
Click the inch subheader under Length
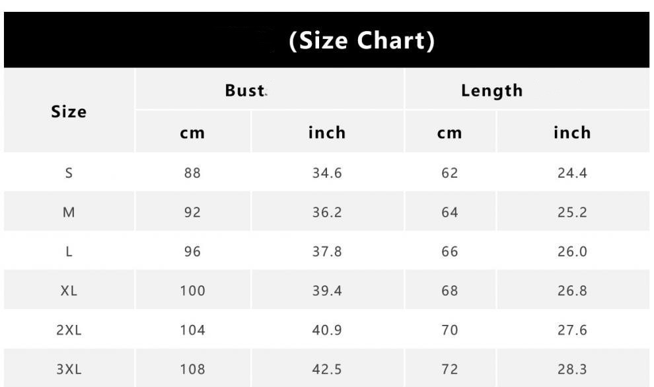(x=572, y=133)
